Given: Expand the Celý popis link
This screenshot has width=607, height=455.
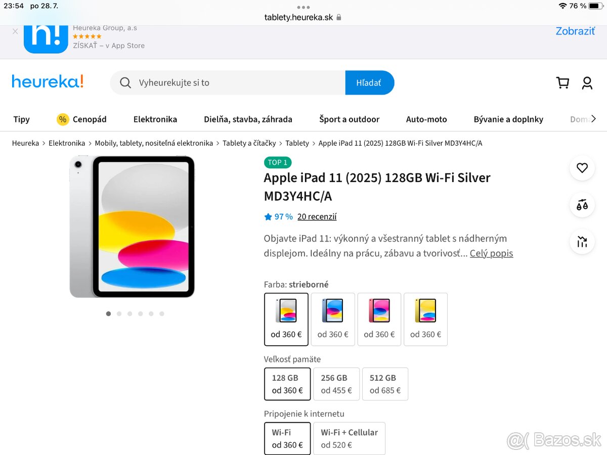Looking at the screenshot, I should click(x=491, y=253).
